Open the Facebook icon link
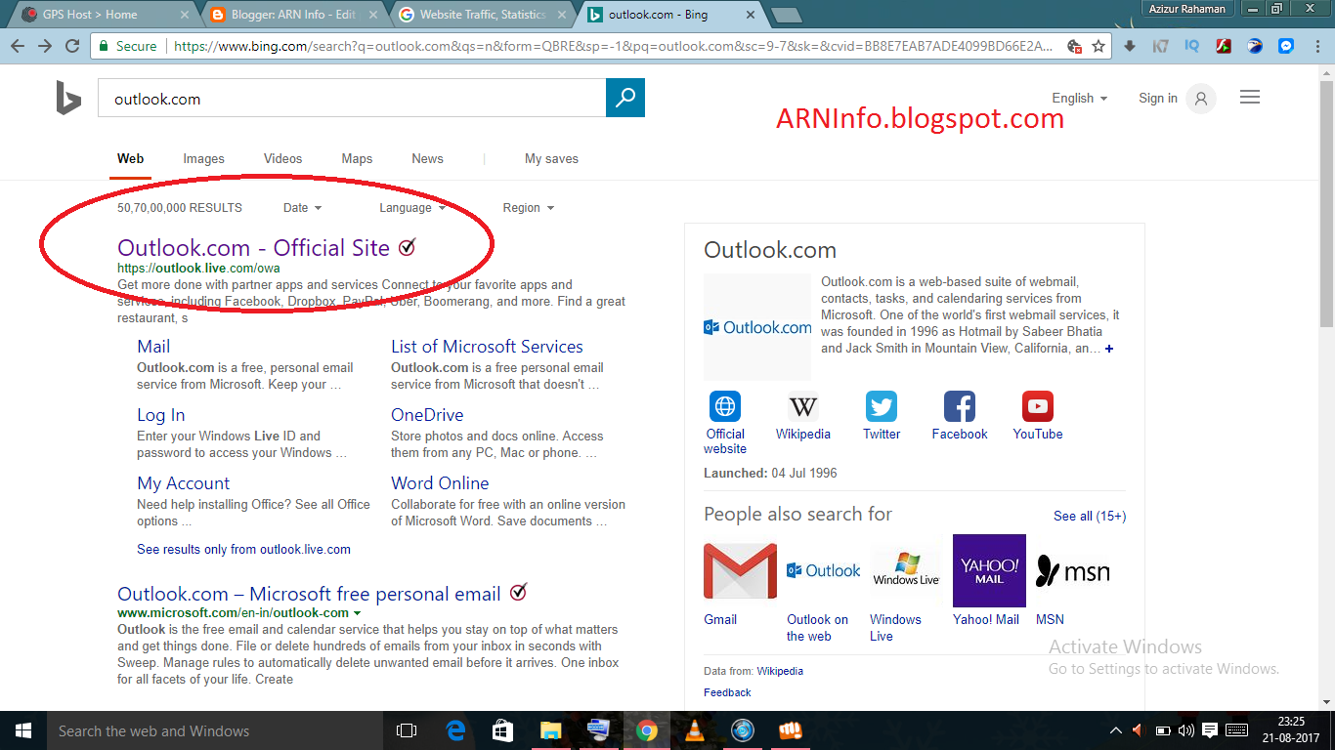 [960, 405]
